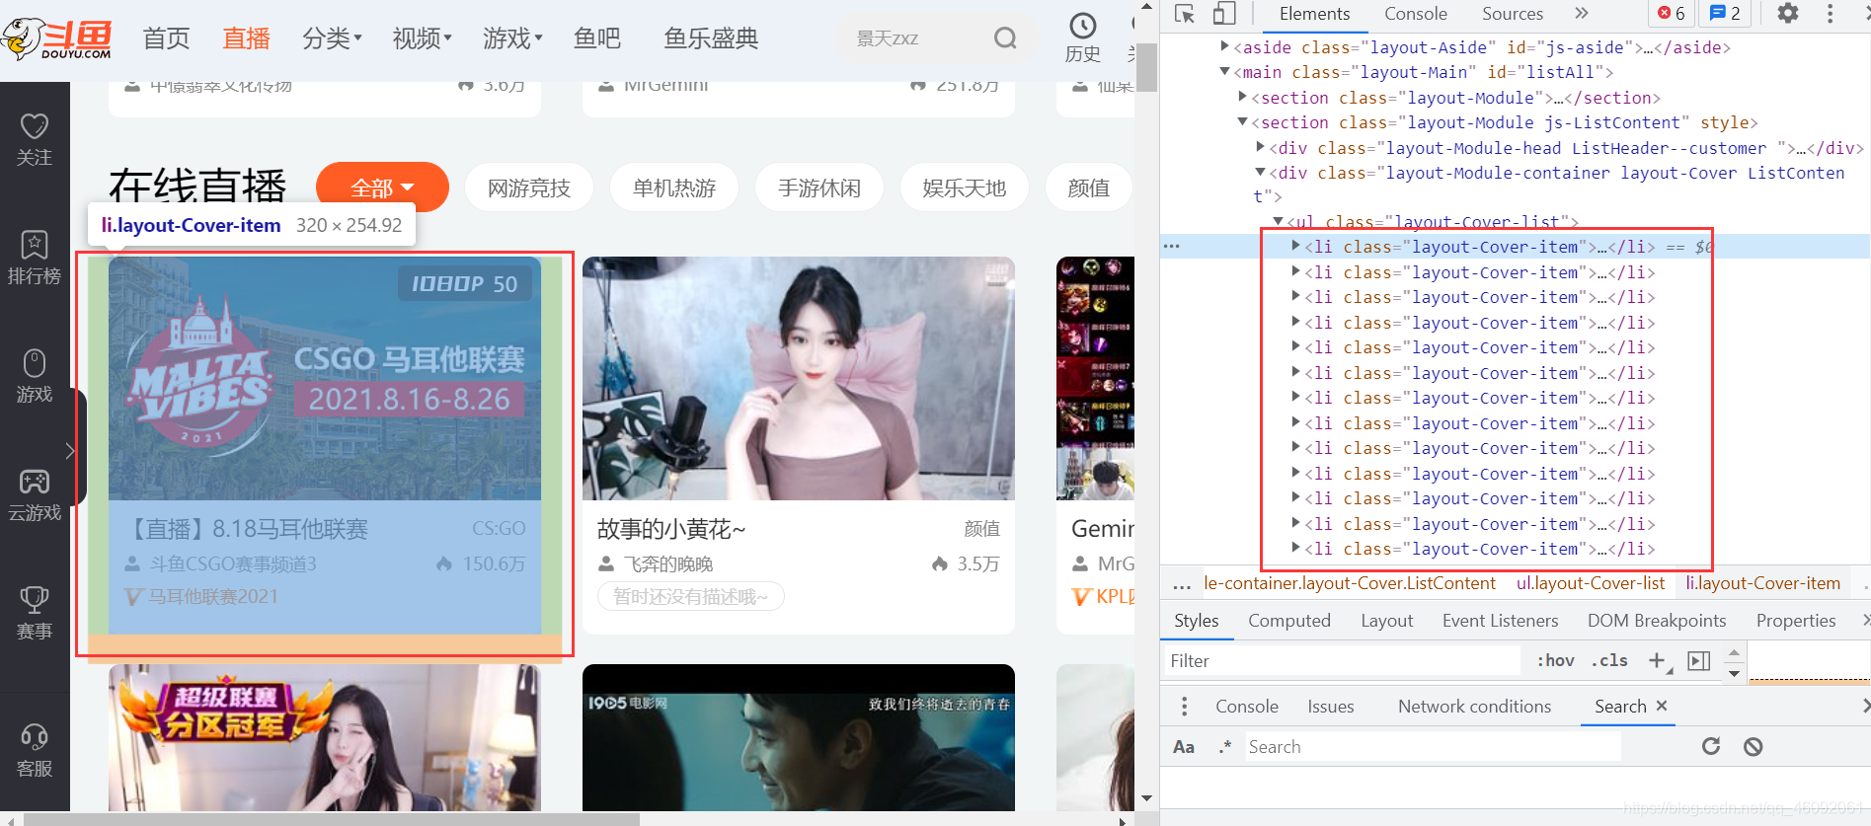Open 赛事 trophy icon in sidebar
Screen dimensions: 1871x826
coord(35,600)
